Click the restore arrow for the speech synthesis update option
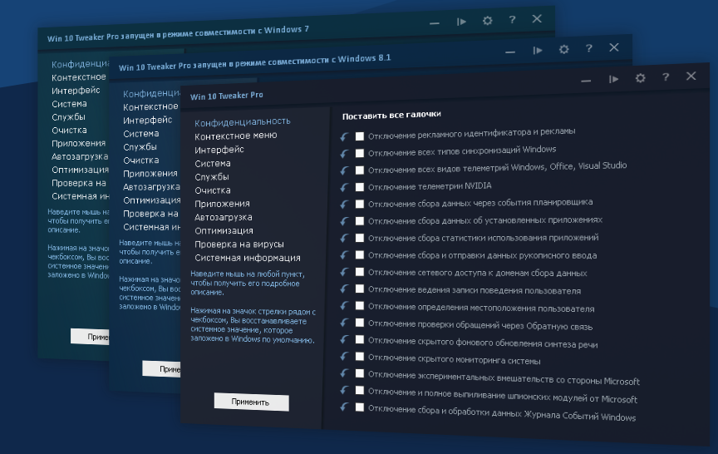718x454 pixels. click(x=345, y=340)
